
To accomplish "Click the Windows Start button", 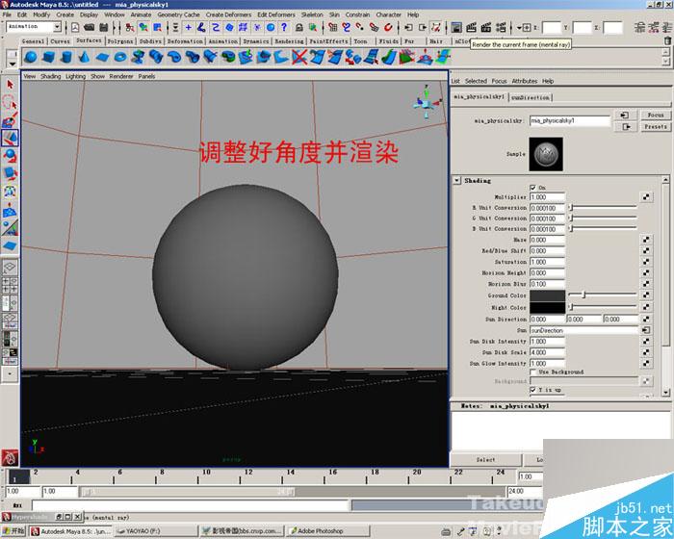I will point(13,531).
